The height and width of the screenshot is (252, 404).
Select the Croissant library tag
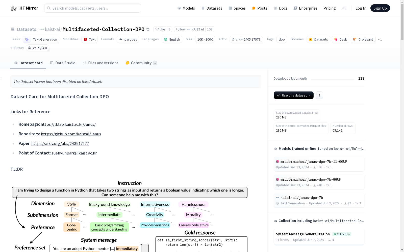pyautogui.click(x=363, y=39)
